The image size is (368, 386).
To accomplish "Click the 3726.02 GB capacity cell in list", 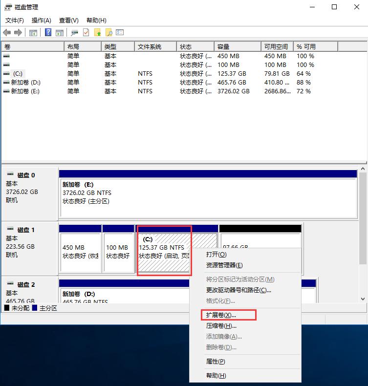I will [x=233, y=91].
